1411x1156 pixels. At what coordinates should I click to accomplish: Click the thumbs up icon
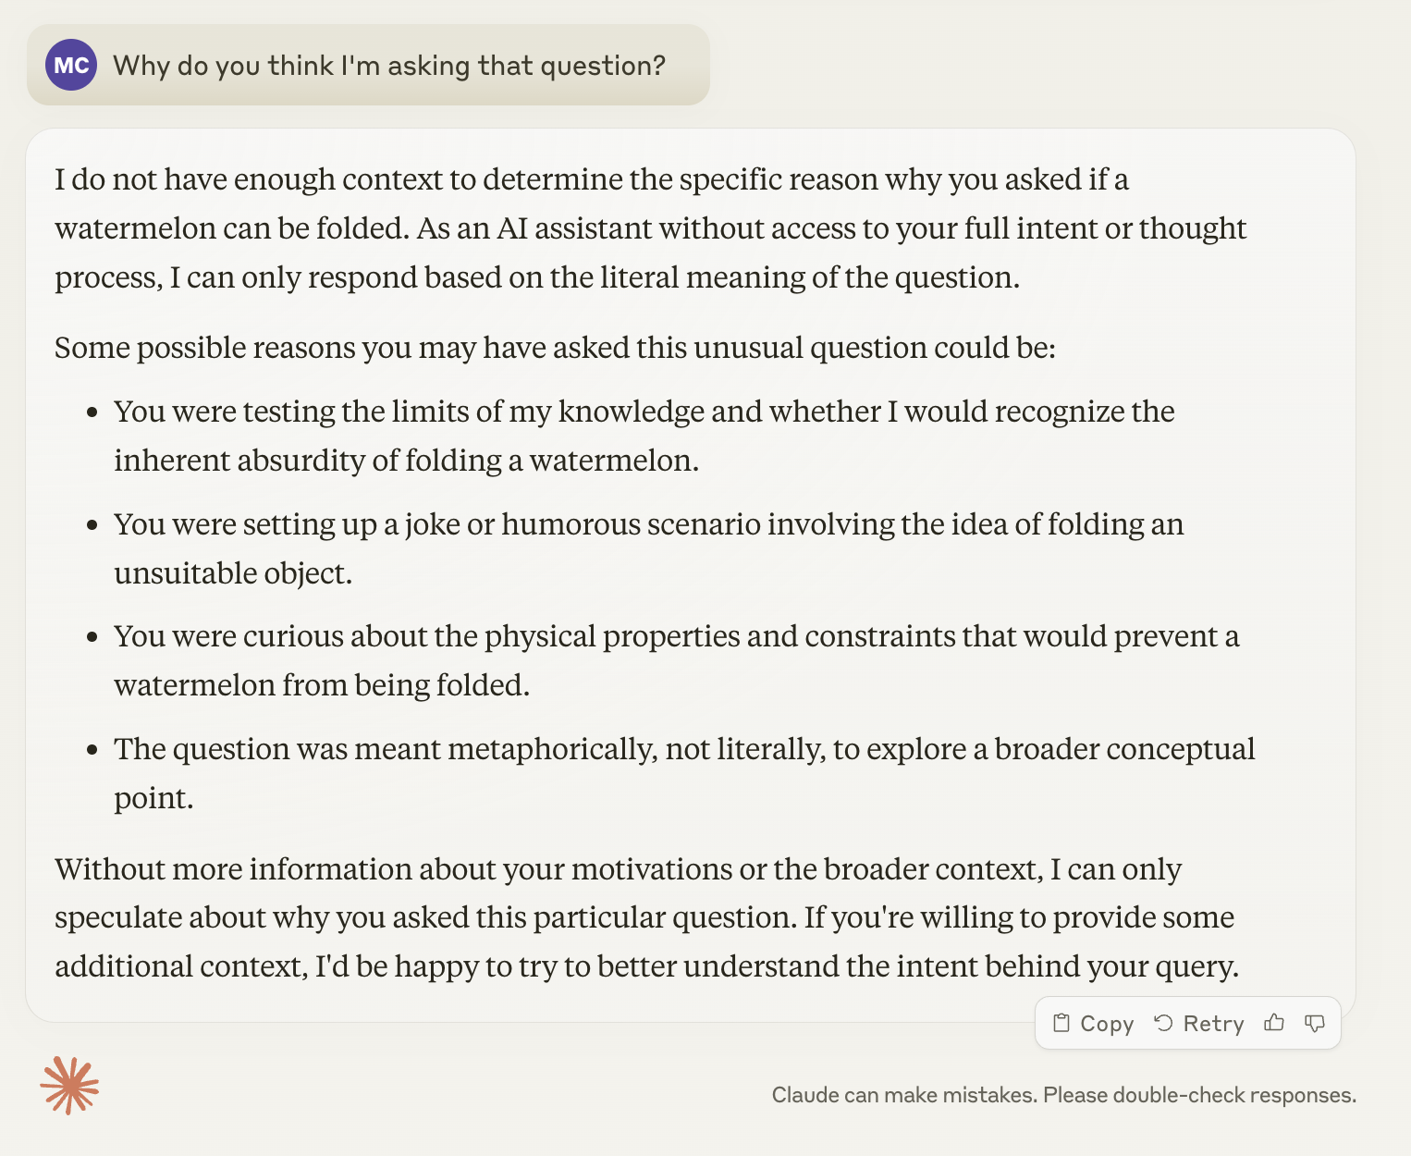click(x=1274, y=1023)
